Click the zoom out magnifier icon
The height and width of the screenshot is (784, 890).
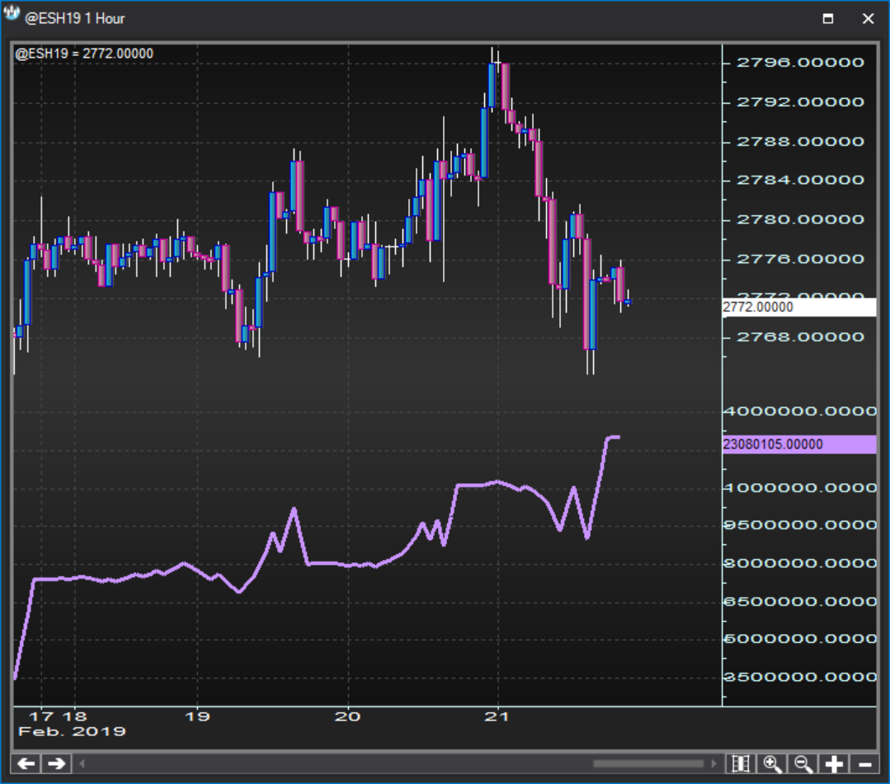point(803,763)
